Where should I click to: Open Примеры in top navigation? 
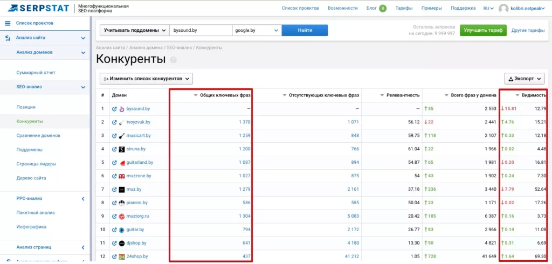tap(432, 9)
